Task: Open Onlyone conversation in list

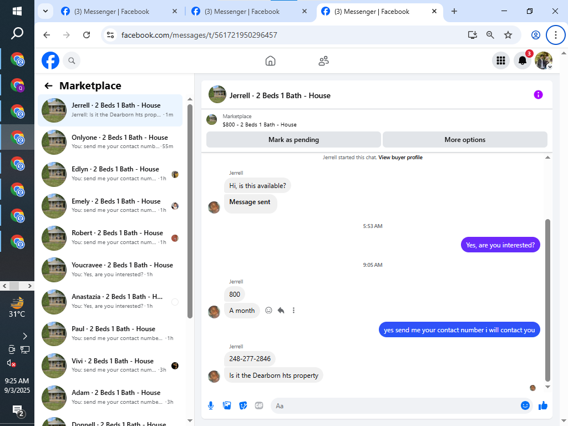Action: pyautogui.click(x=110, y=142)
